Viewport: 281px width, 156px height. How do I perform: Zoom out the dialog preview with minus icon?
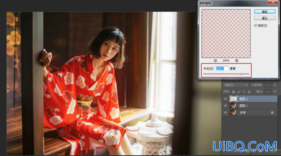(x=216, y=61)
